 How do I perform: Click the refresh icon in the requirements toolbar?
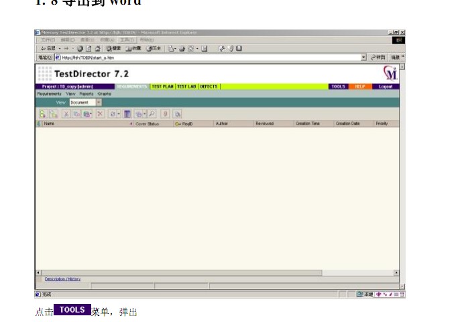coord(113,113)
